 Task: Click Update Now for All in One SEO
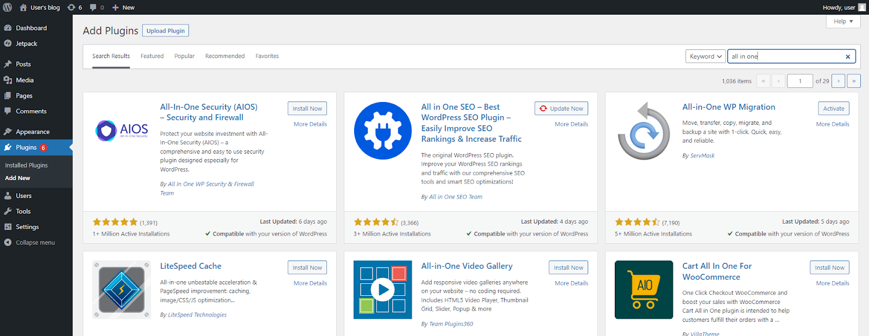coord(561,109)
